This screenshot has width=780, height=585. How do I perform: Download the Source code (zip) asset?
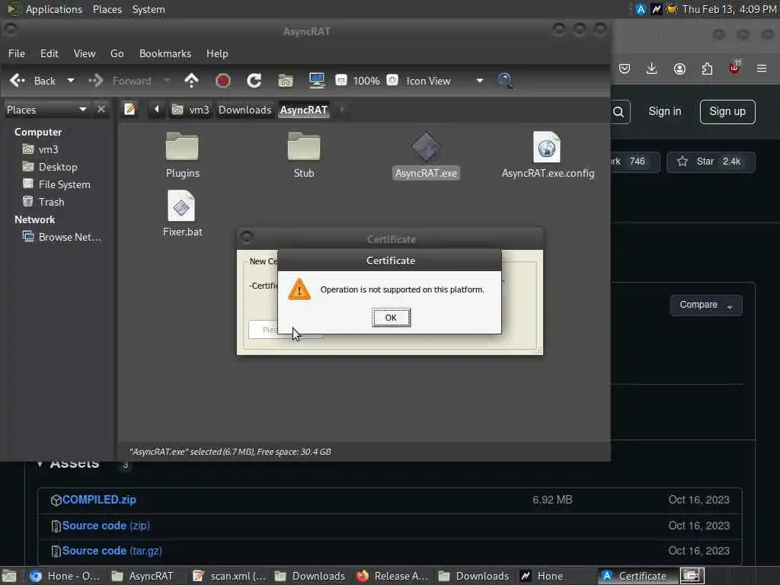pos(106,526)
